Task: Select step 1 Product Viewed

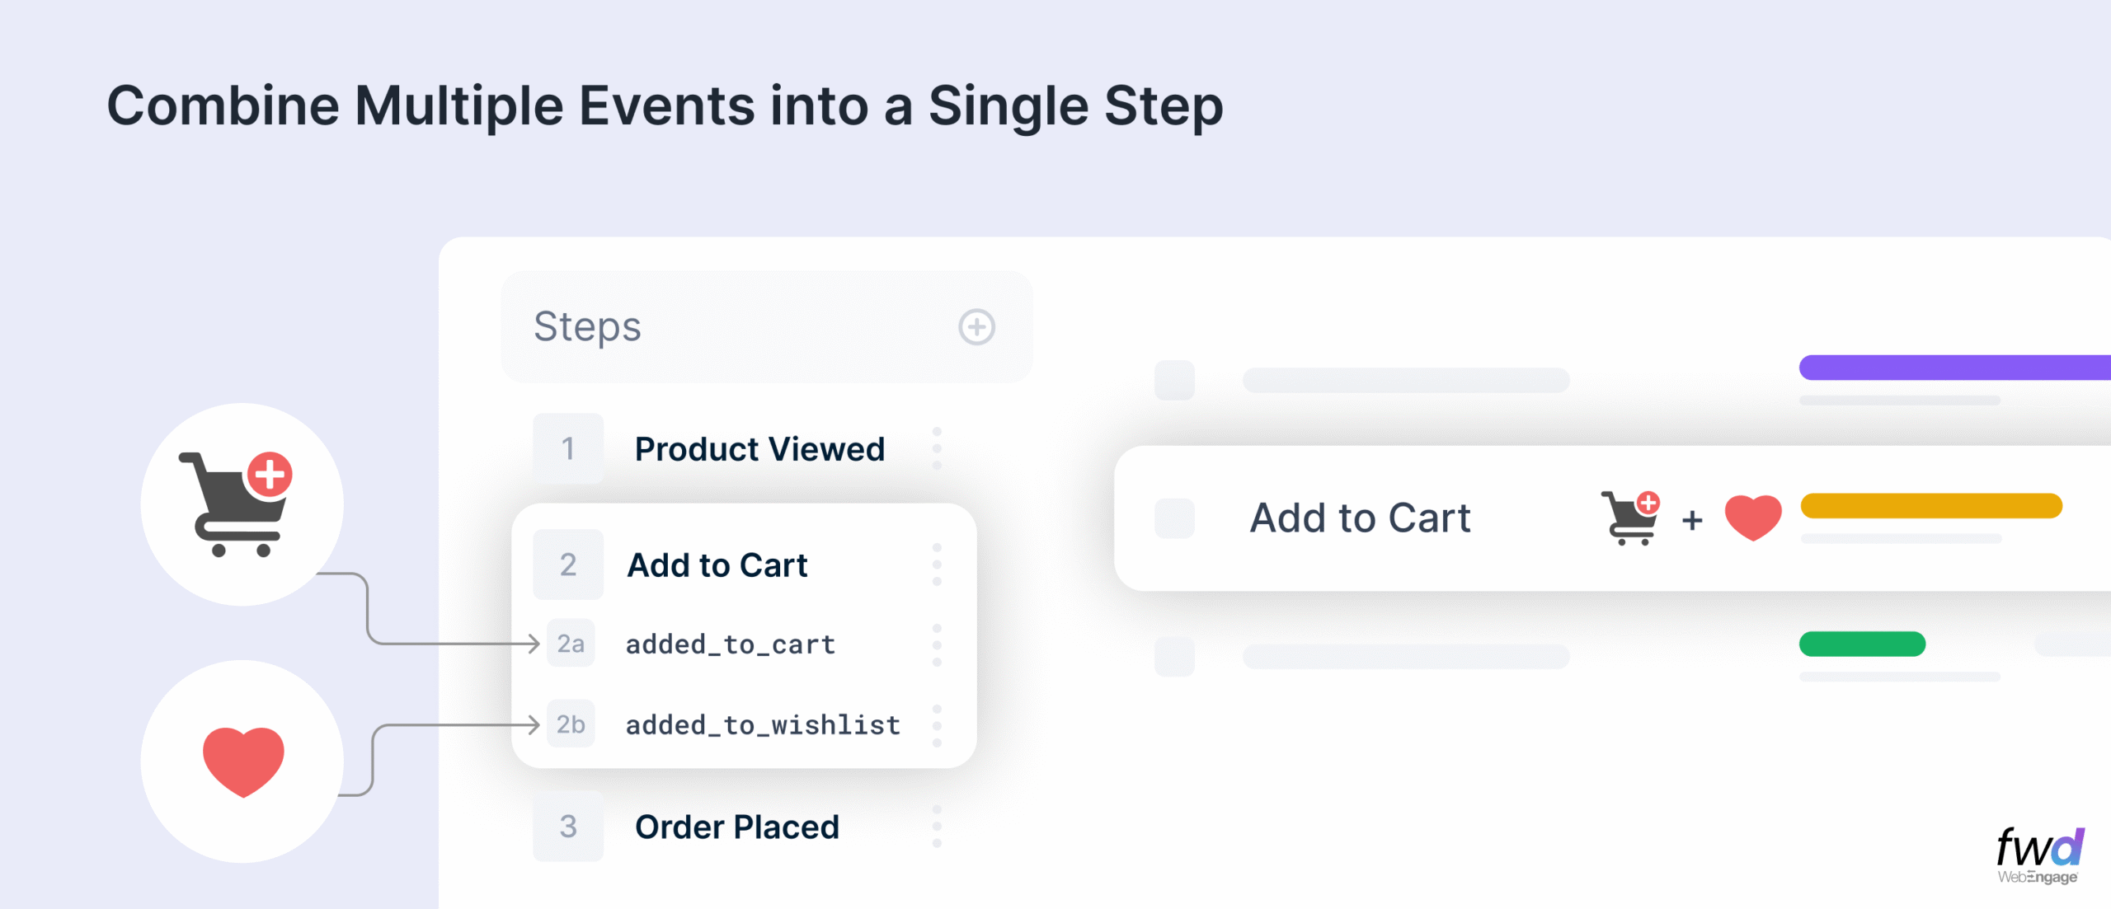Action: tap(759, 449)
